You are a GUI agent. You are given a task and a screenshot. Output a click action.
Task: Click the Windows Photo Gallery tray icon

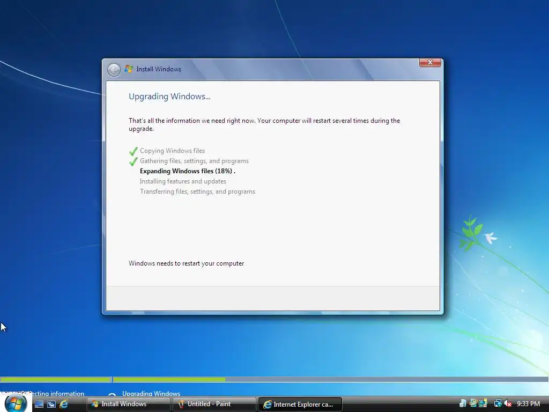(473, 403)
